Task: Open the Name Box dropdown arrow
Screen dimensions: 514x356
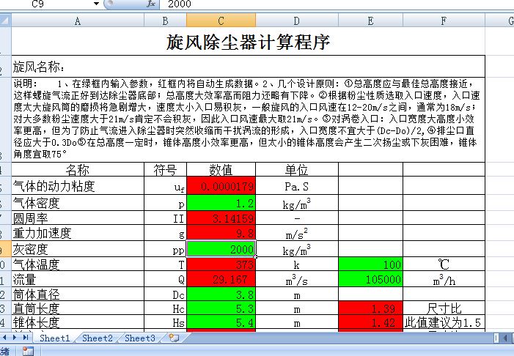Action: pos(96,4)
